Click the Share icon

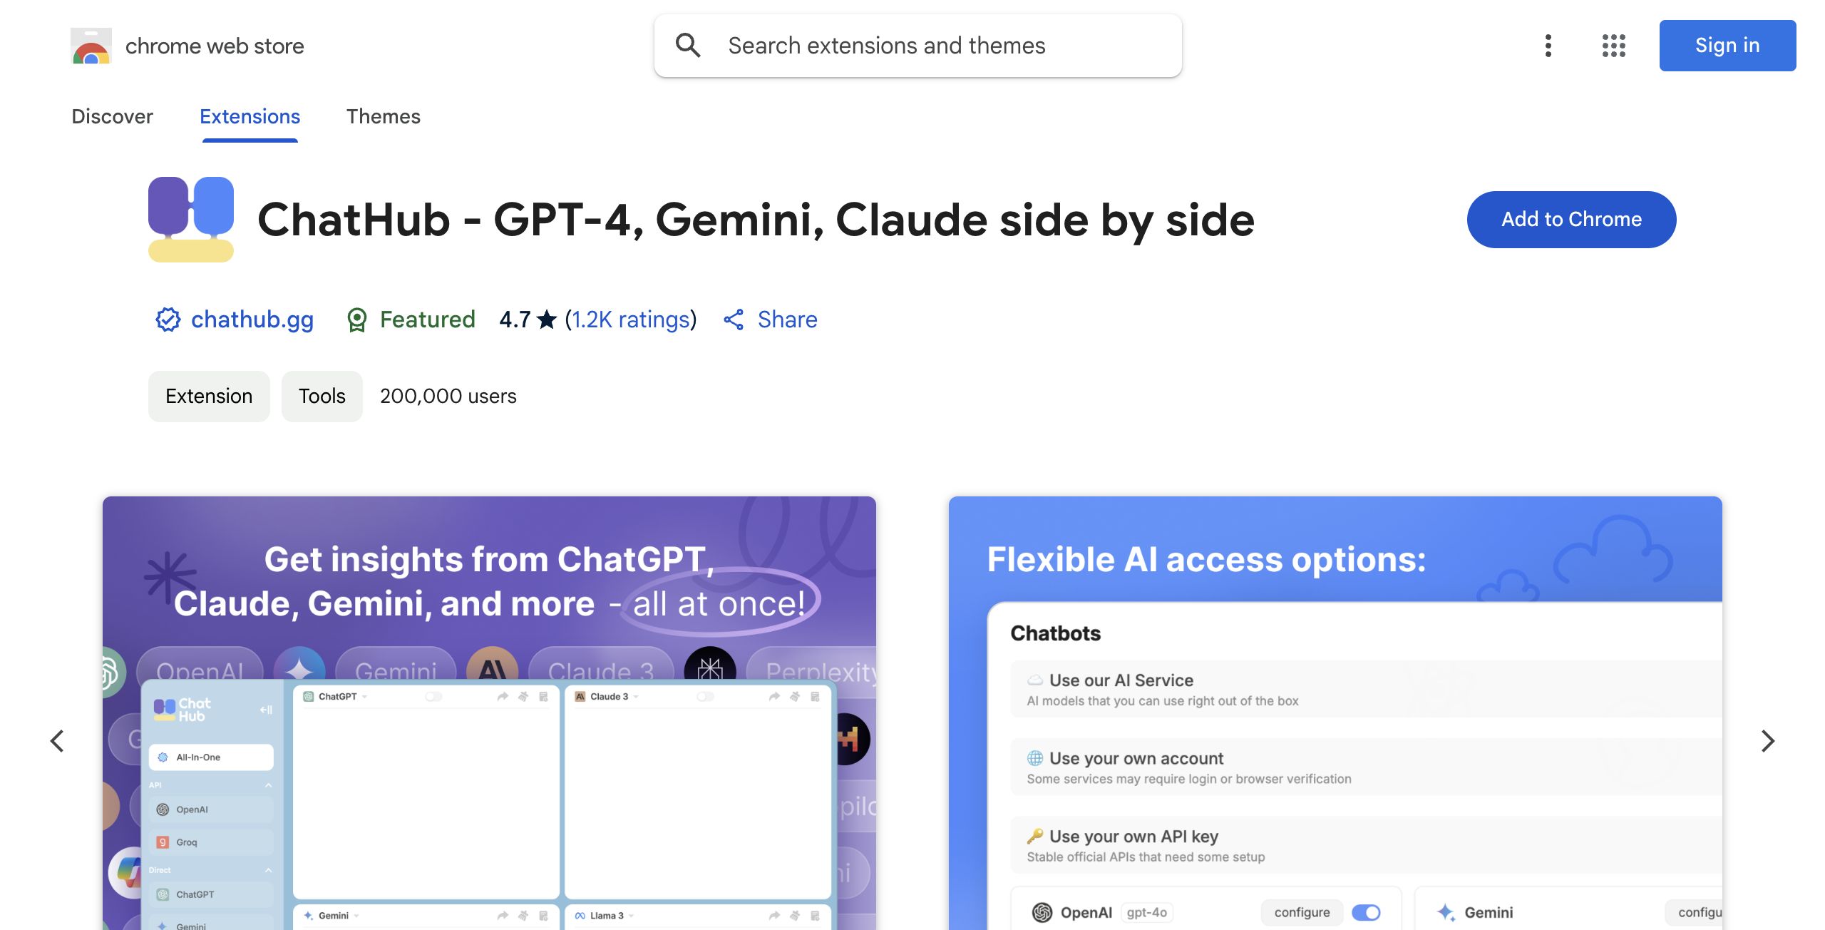point(734,320)
